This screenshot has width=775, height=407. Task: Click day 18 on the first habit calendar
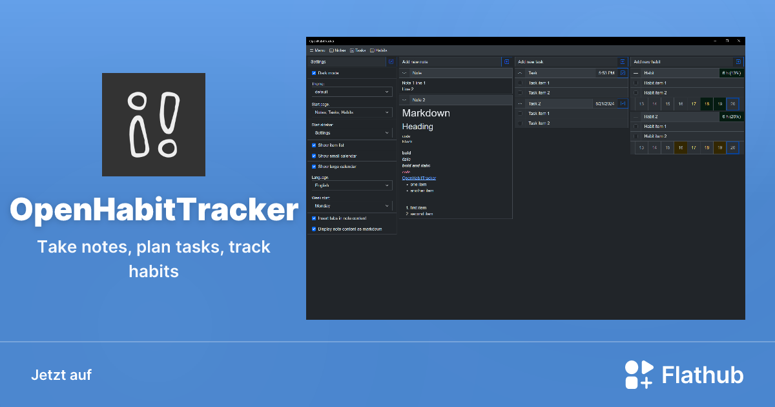click(706, 103)
